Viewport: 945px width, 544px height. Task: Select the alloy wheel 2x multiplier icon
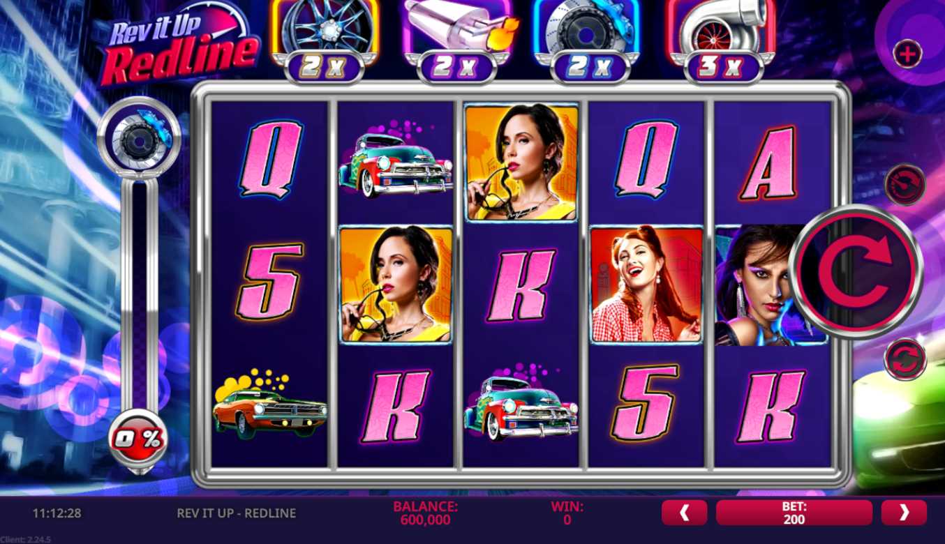click(325, 40)
